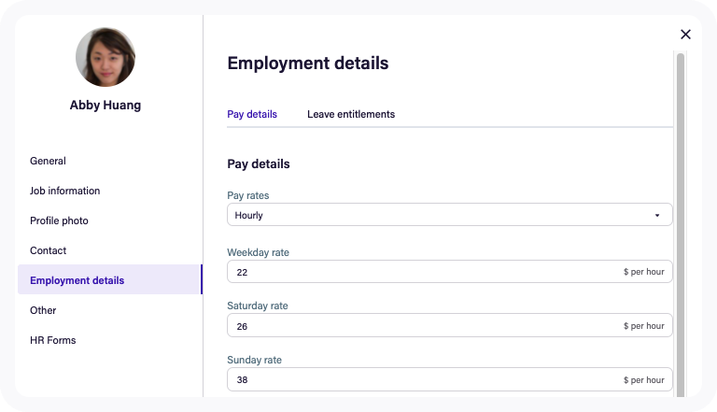Close the employee details dialog
Viewport: 717px width, 412px height.
[685, 35]
